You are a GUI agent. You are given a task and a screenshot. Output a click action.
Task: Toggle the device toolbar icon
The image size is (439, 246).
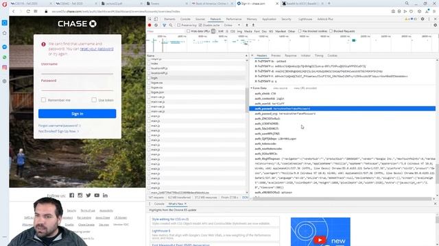point(156,19)
